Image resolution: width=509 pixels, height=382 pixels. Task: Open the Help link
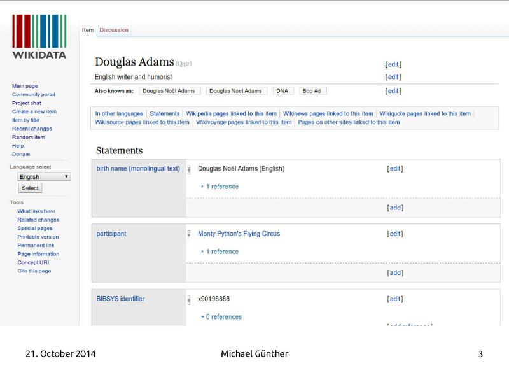(18, 146)
